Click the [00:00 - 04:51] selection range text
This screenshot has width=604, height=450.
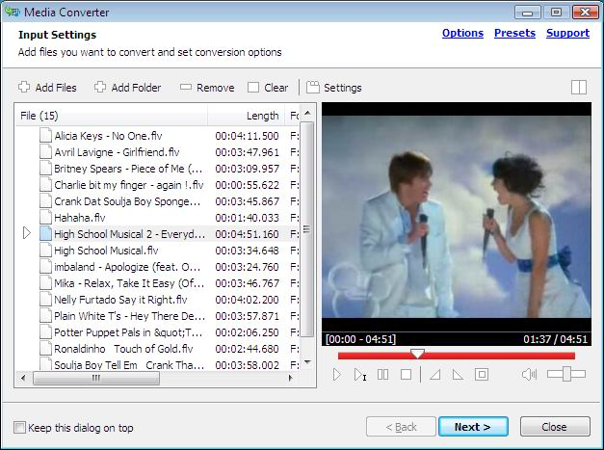pos(360,339)
